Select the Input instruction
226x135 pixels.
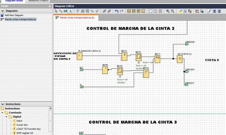(x=19, y=121)
